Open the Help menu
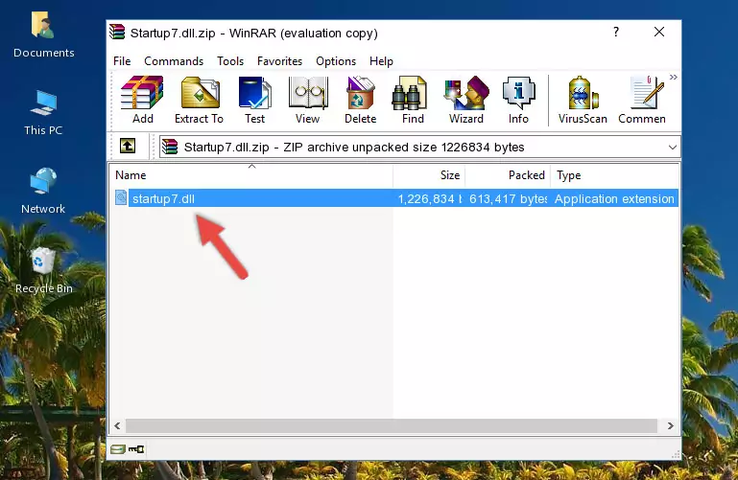The height and width of the screenshot is (480, 738). click(x=381, y=61)
